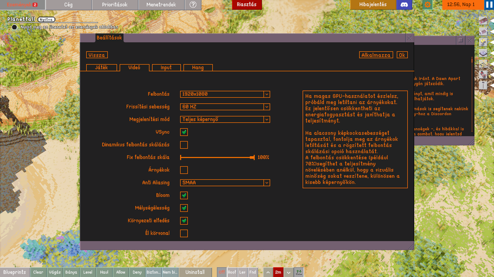This screenshot has height=277, width=494.
Task: Select the bed furniture build icon
Action: click(483, 32)
